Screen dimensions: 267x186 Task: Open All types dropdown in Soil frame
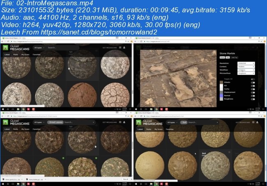pos(173,122)
